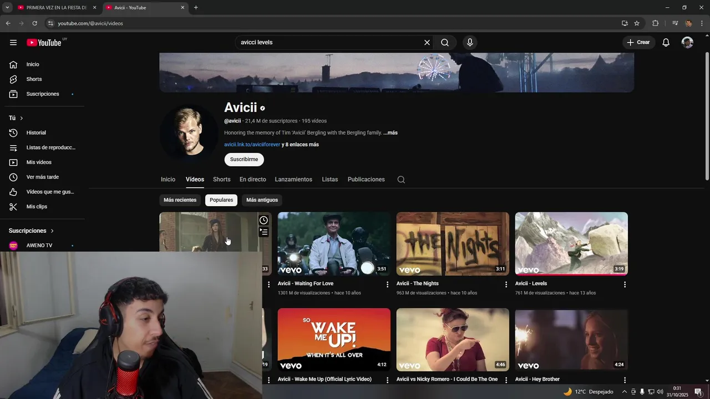
Task: Open the Avicii - Waiting For Love title
Action: (x=306, y=284)
